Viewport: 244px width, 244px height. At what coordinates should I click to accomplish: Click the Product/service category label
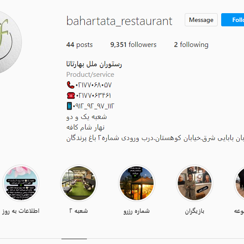(x=90, y=75)
